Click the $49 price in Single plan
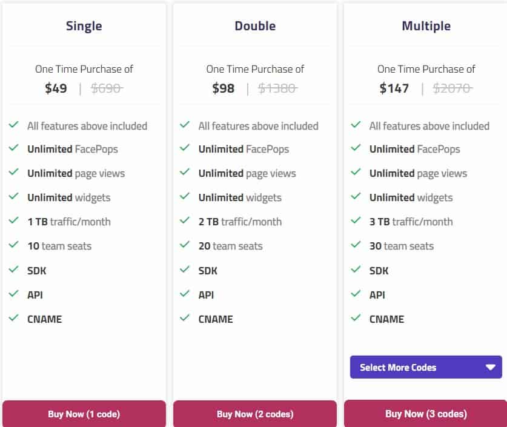The image size is (507, 427). click(56, 88)
